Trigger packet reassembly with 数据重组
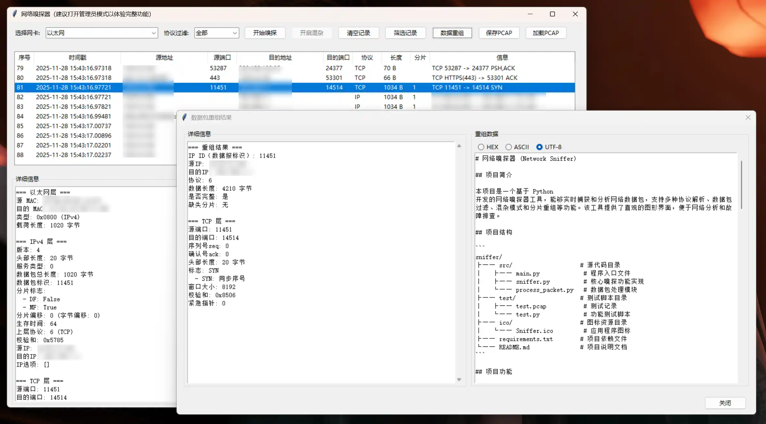The width and height of the screenshot is (766, 424). [452, 33]
